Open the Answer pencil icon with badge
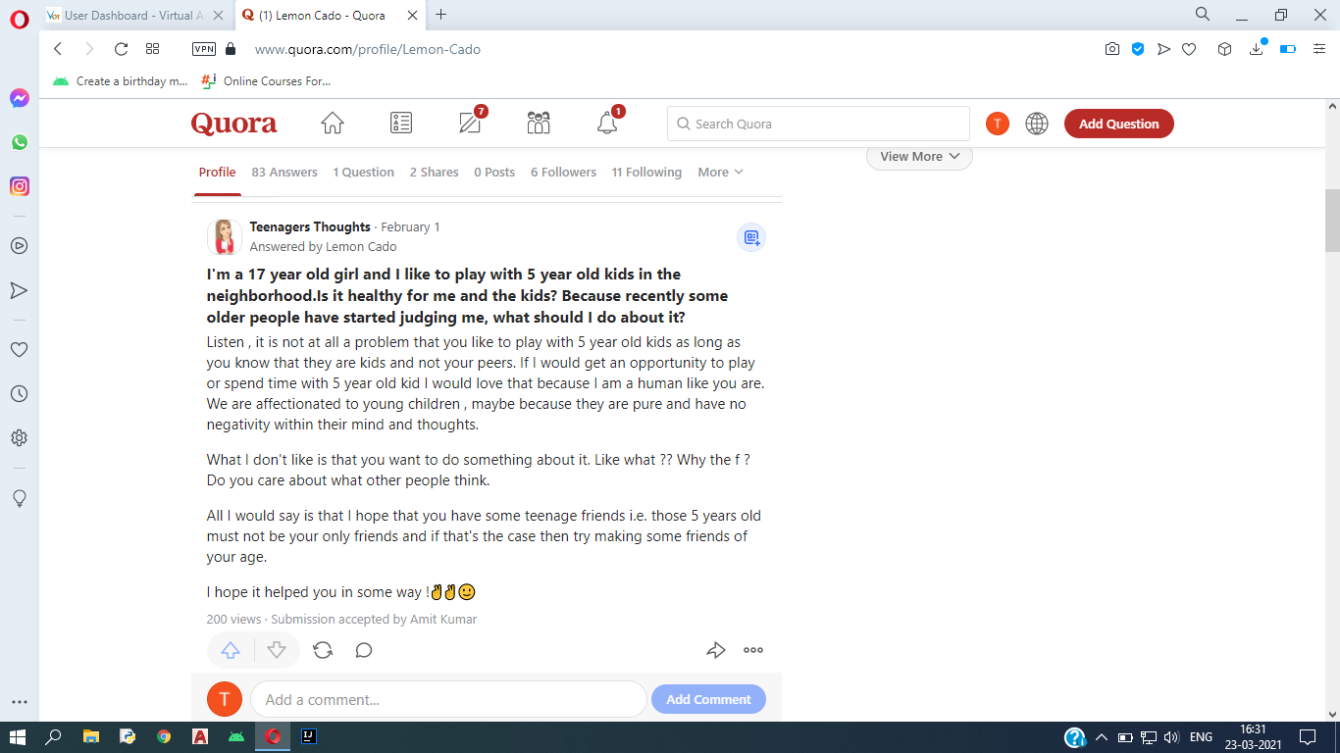The height and width of the screenshot is (753, 1340). [472, 122]
